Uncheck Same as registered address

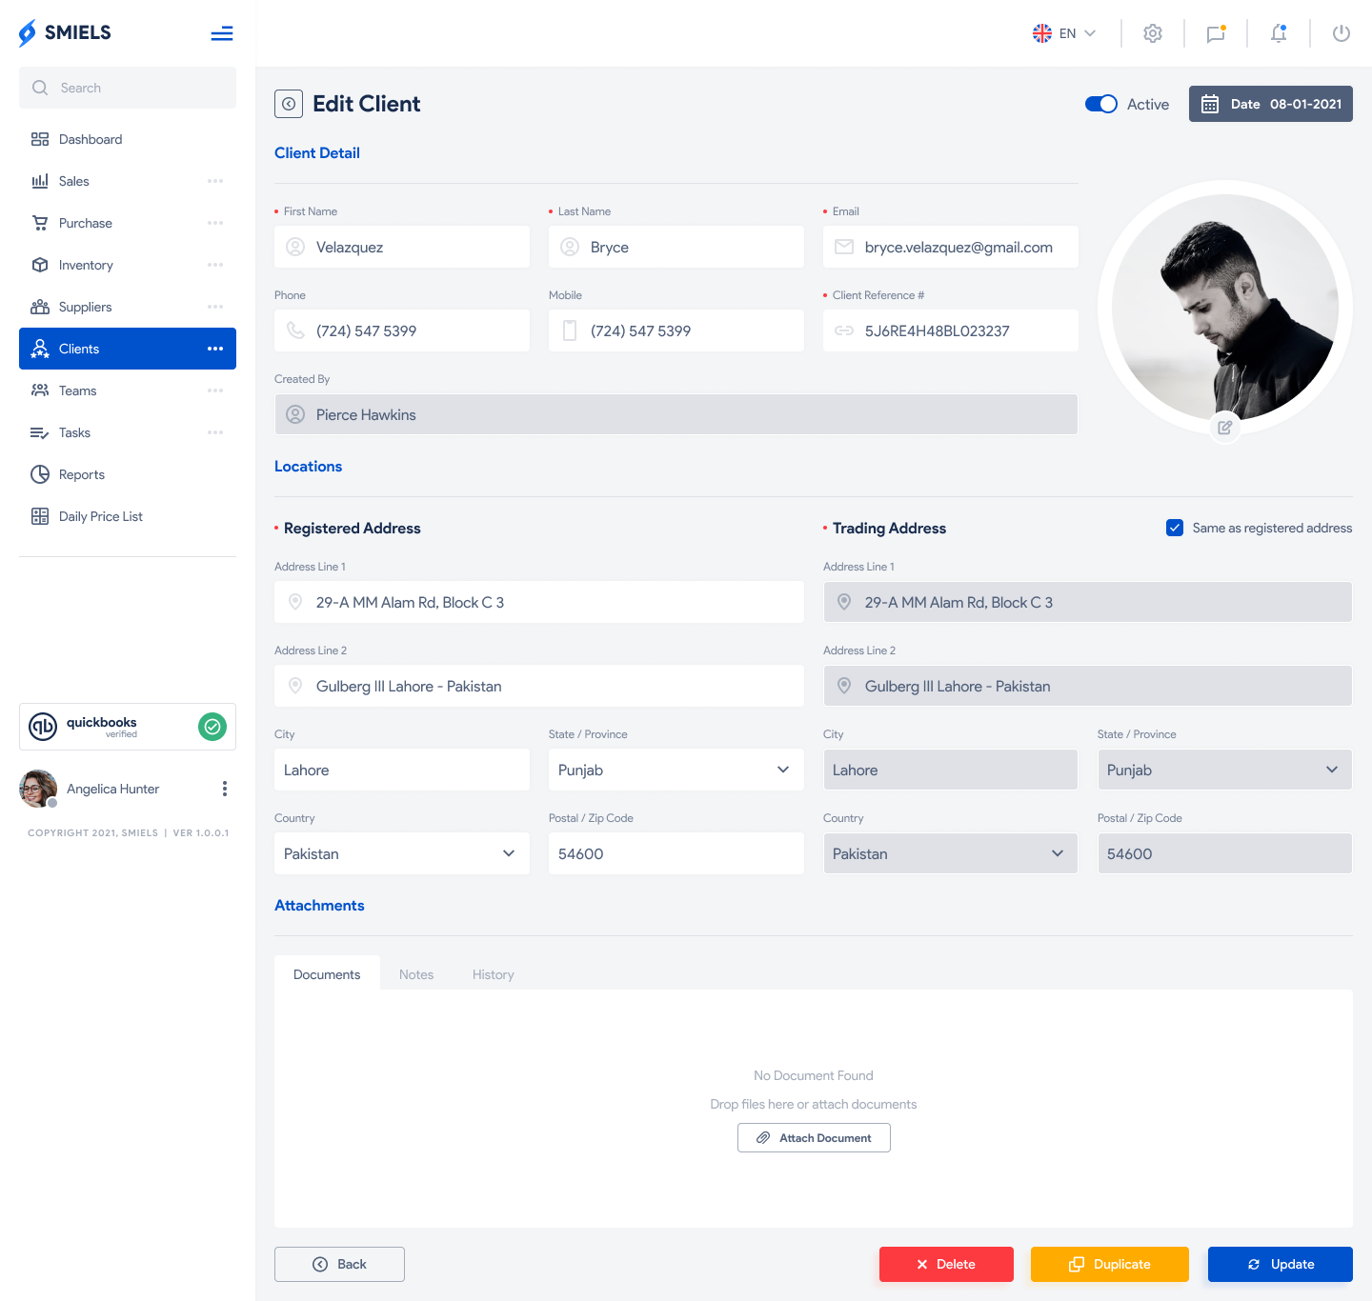coord(1175,528)
